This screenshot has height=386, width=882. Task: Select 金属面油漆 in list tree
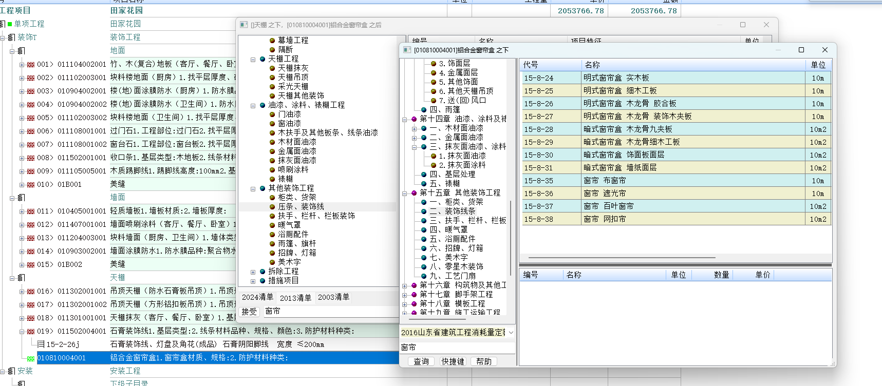[297, 151]
